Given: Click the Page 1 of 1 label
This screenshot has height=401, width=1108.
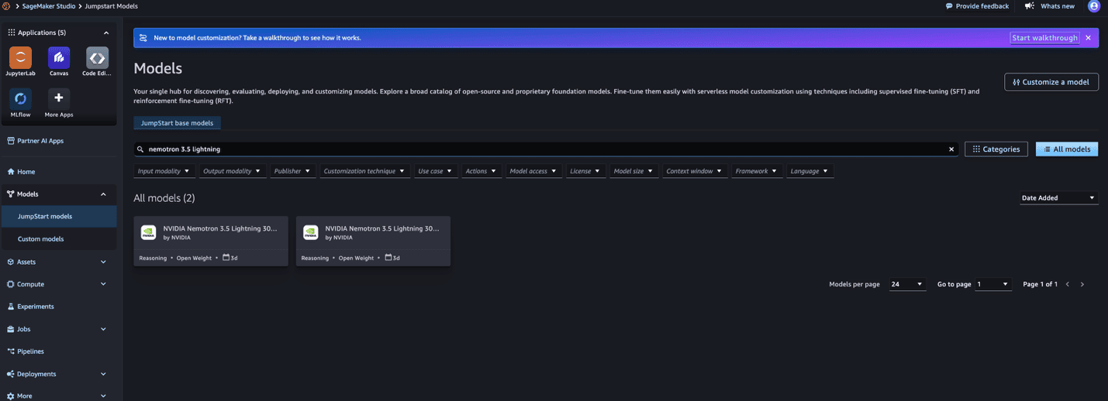Looking at the screenshot, I should (1040, 285).
